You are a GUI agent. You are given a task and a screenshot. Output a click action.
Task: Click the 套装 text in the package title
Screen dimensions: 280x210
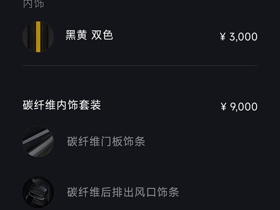pos(90,105)
